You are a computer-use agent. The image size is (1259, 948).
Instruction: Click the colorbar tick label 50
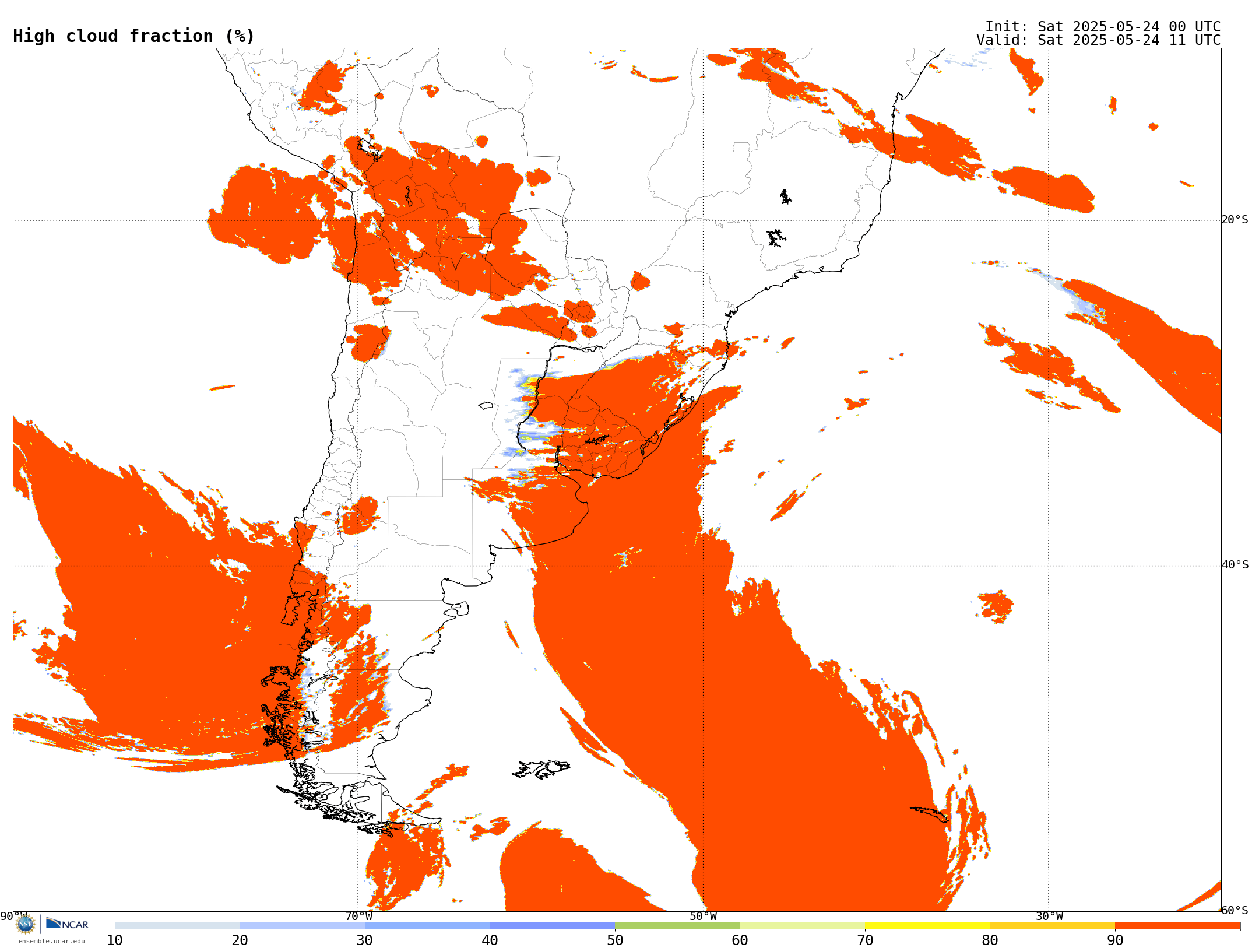[x=615, y=940]
